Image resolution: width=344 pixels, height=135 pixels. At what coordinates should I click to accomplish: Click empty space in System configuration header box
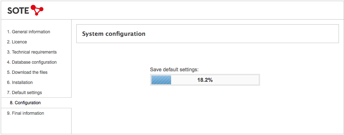[241, 34]
